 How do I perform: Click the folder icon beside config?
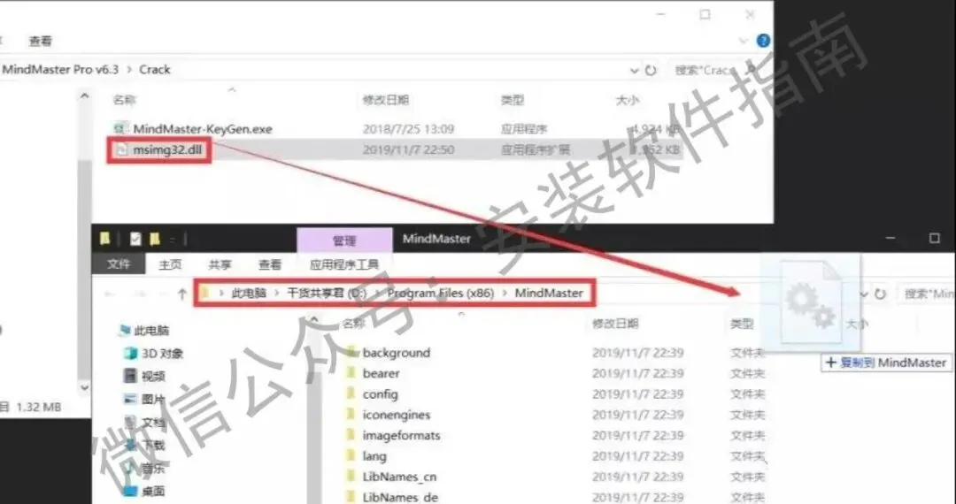tap(351, 393)
